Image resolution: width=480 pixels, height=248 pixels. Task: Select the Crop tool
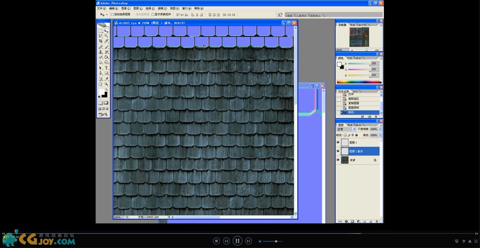point(100,41)
